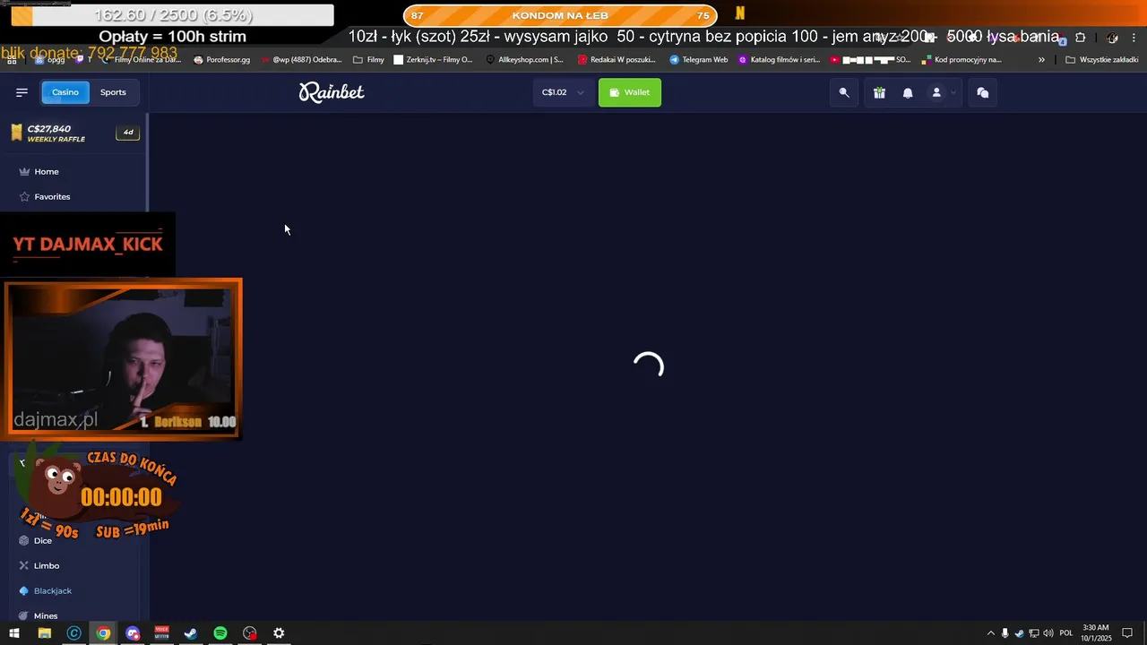This screenshot has width=1147, height=645.
Task: Open the Settings gear in taskbar
Action: point(279,633)
